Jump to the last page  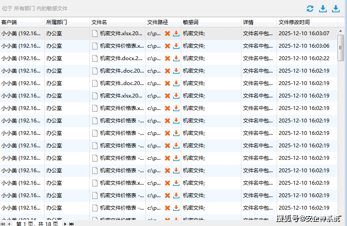click(x=71, y=224)
